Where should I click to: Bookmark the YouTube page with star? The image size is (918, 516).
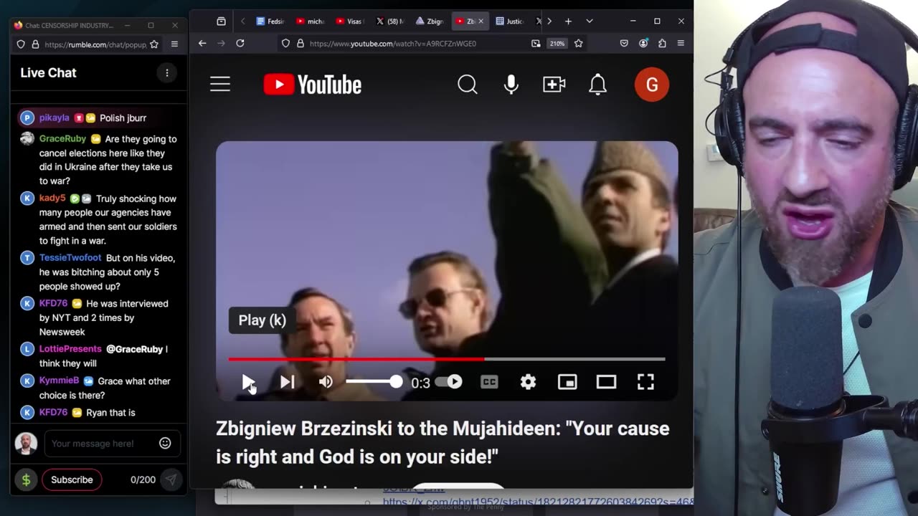tap(578, 44)
